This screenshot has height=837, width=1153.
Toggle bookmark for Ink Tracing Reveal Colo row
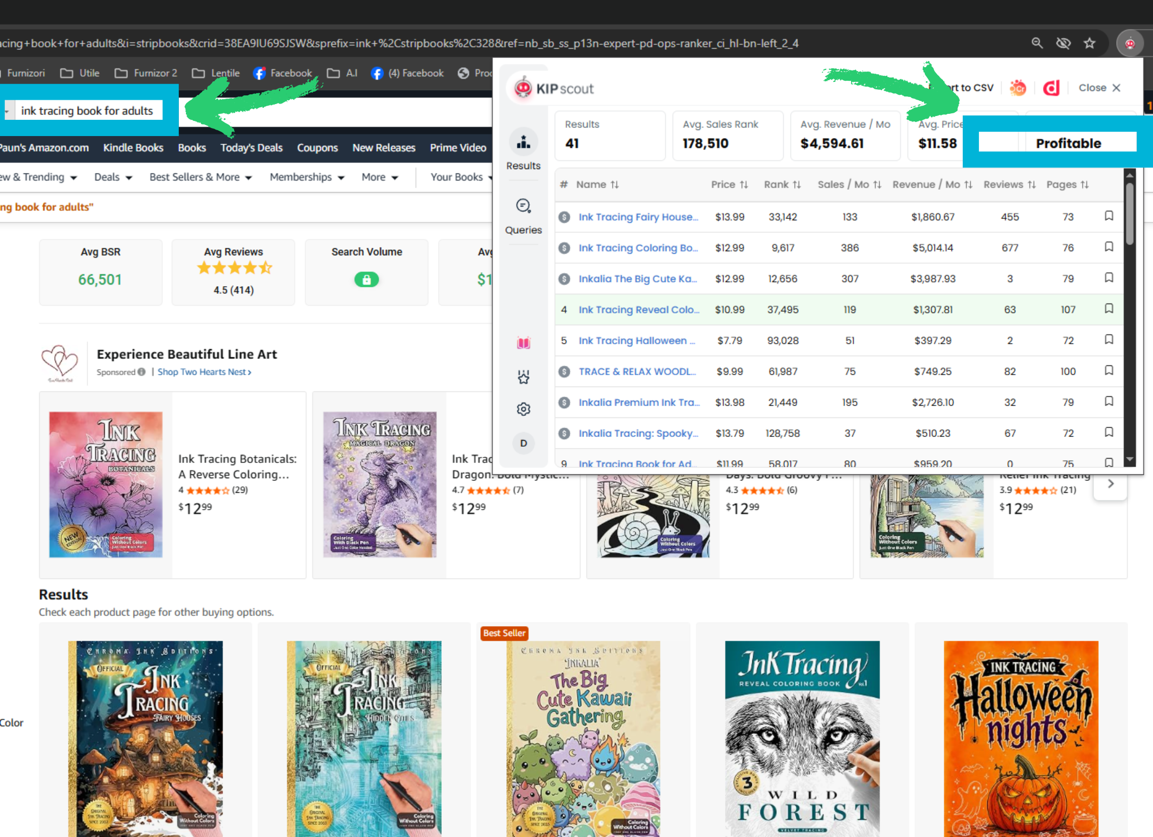point(1109,308)
